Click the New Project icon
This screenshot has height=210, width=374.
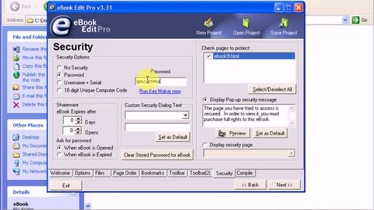[x=209, y=23]
